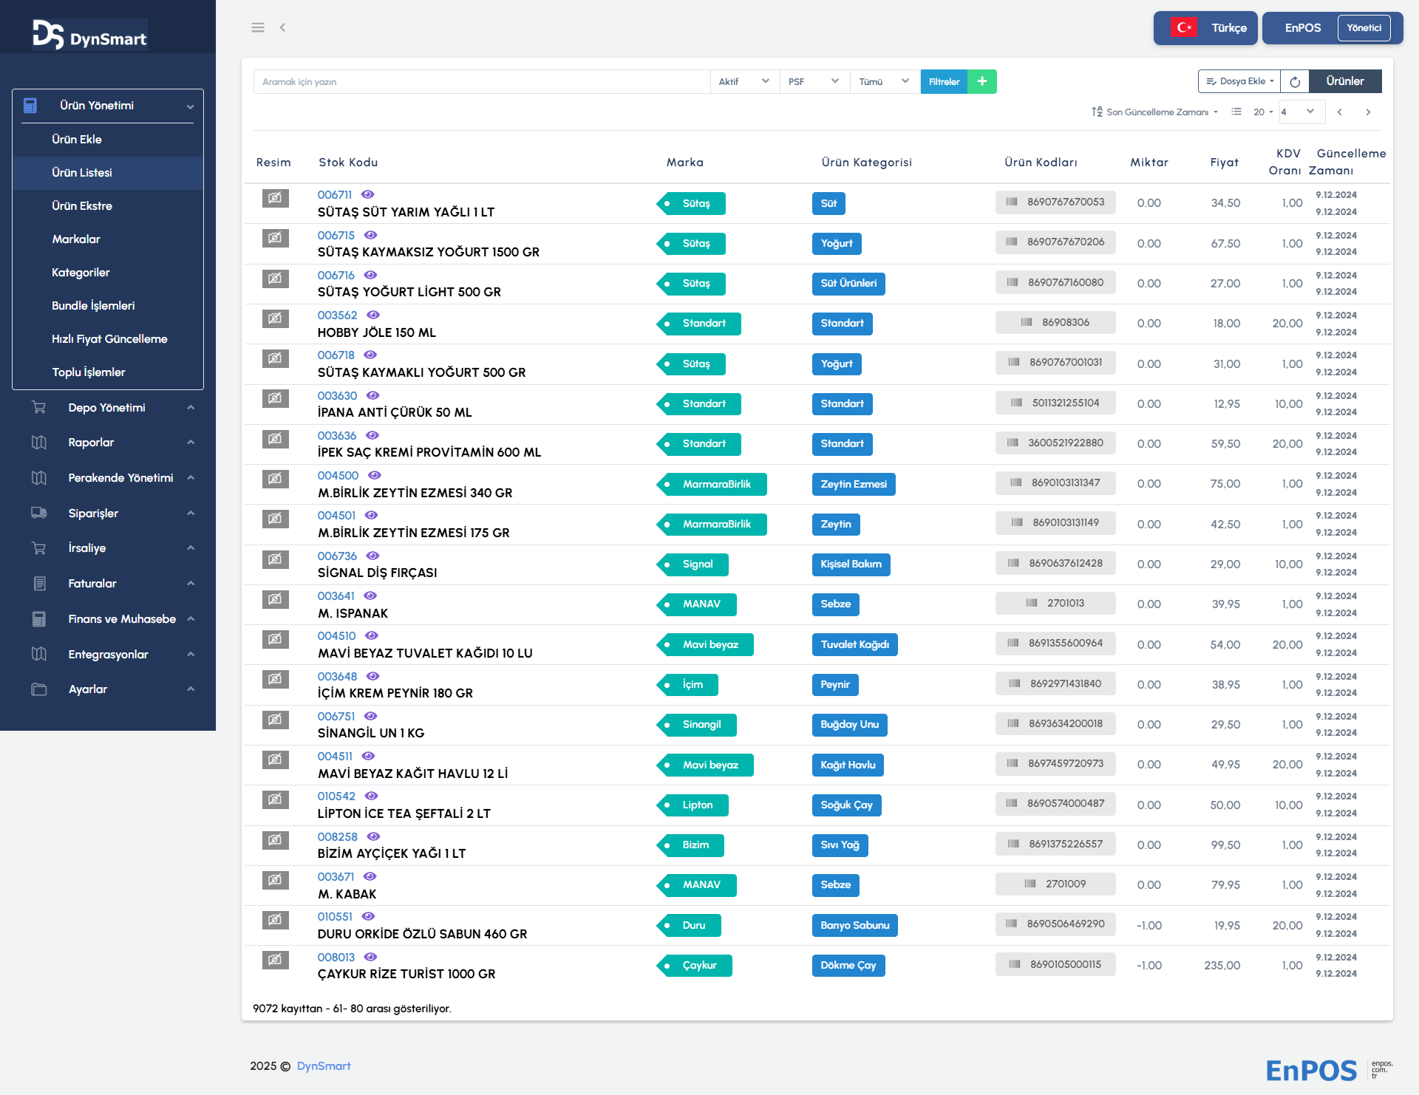Click the back arrow icon in header
1419x1095 pixels.
point(282,27)
